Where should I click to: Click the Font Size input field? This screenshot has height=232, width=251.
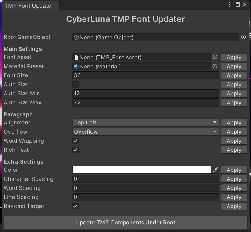[146, 75]
